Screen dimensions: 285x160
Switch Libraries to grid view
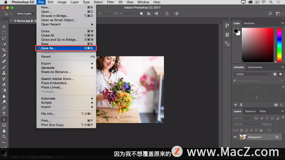[x=275, y=74]
